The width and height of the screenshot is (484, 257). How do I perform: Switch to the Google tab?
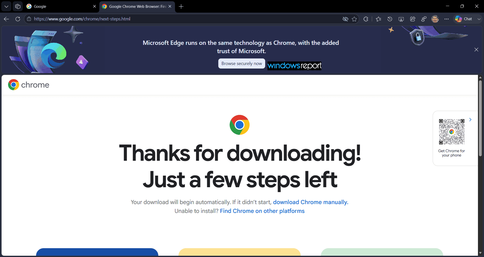[61, 6]
